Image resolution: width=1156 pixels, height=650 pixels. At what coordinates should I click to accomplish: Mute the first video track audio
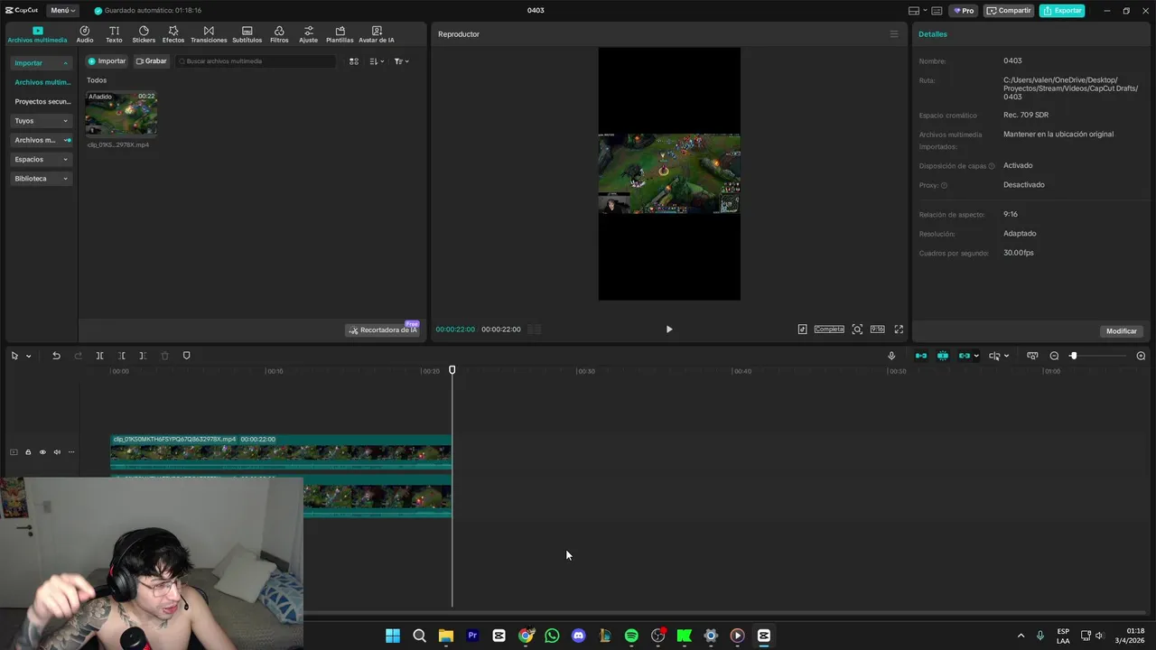click(57, 452)
